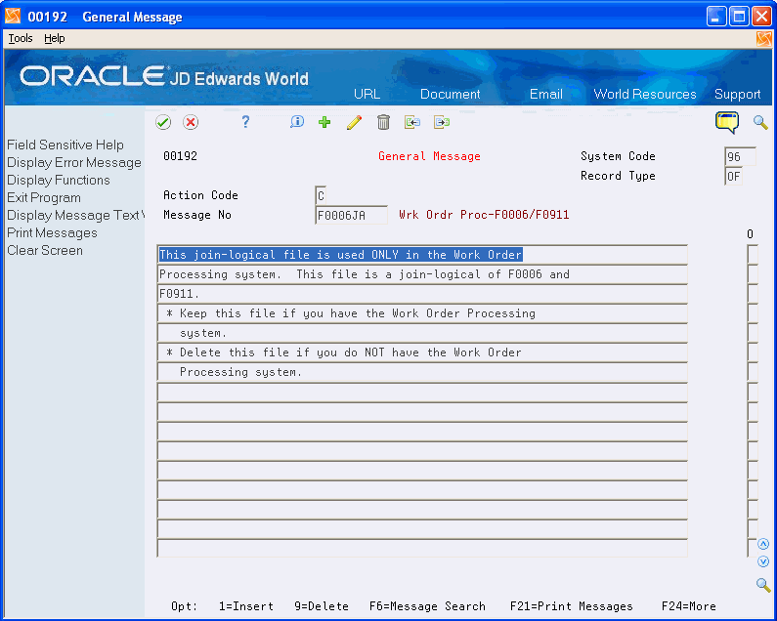The image size is (777, 621).
Task: Click the Record Type field
Action: (x=733, y=176)
